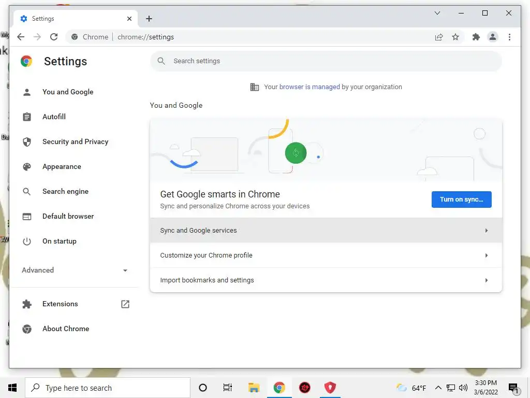530x398 pixels.
Task: Bookmark this tab with the star icon
Action: pos(455,37)
